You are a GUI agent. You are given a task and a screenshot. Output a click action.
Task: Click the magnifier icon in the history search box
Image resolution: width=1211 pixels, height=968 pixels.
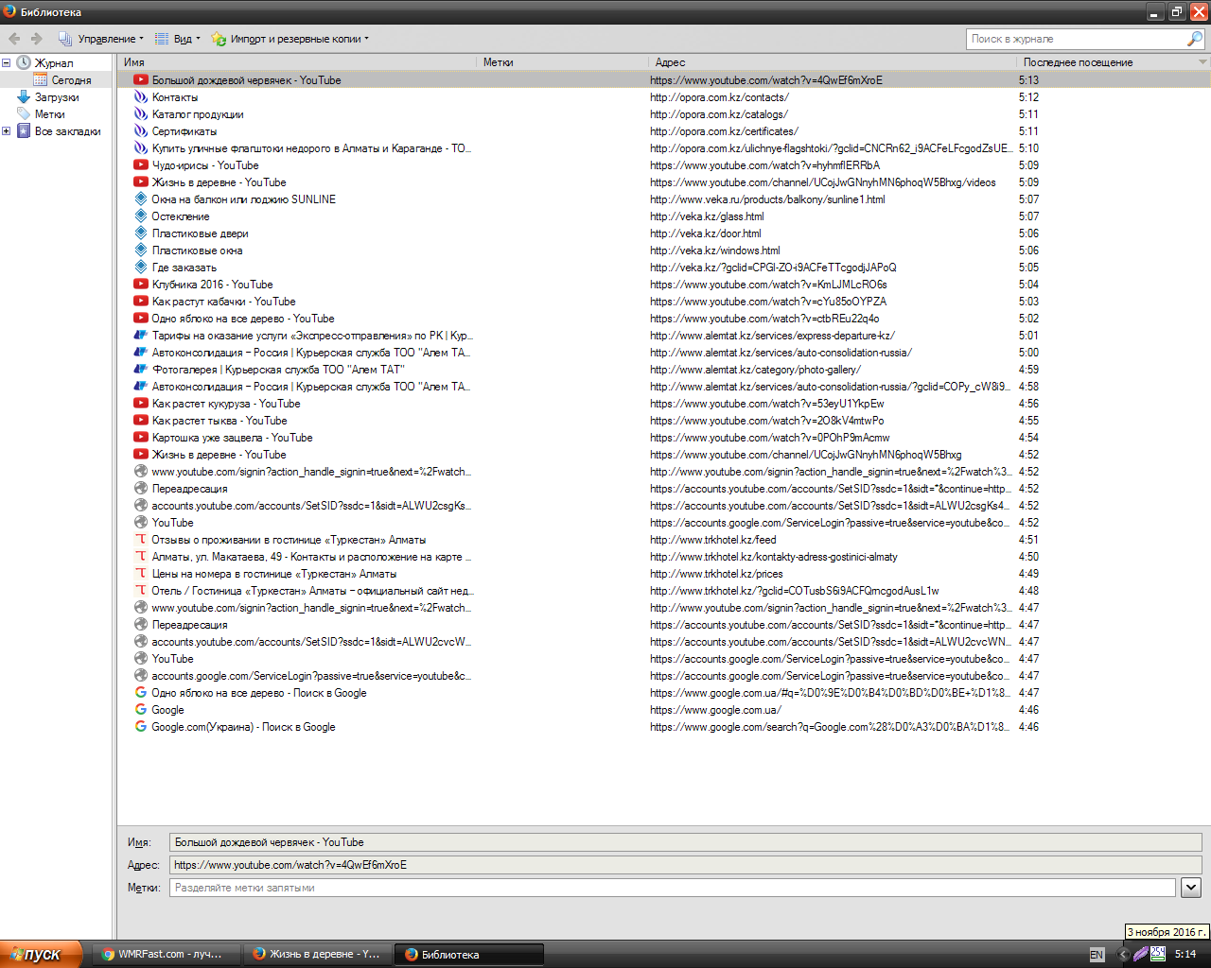[1195, 39]
